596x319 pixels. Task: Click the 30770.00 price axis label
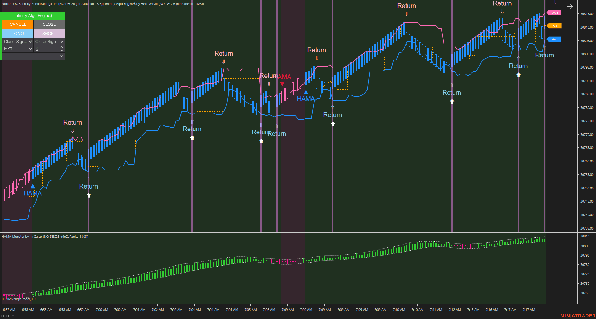click(x=587, y=135)
